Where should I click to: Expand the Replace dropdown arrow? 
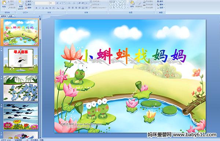coord(164,4)
